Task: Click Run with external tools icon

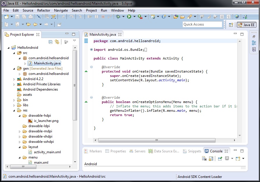Action: click(x=140, y=17)
